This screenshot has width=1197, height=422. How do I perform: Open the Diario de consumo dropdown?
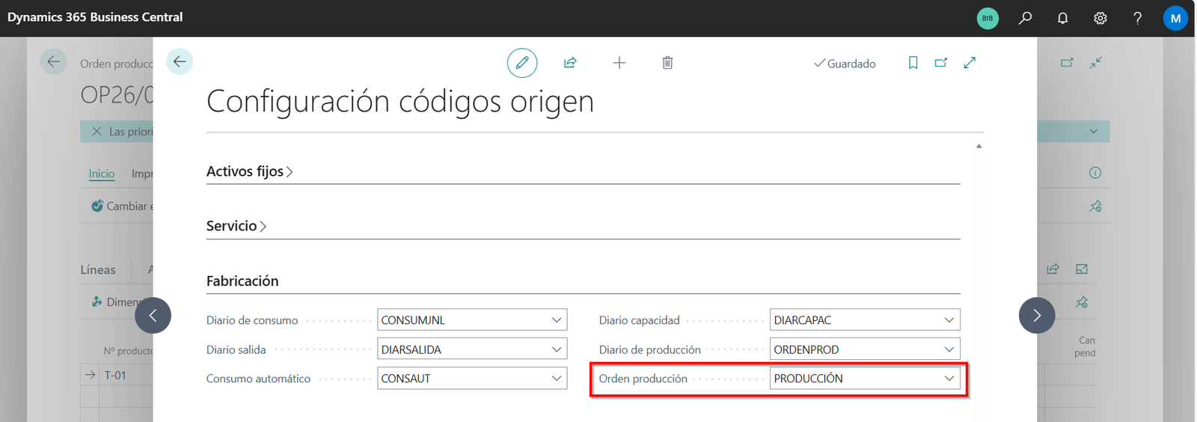point(556,320)
